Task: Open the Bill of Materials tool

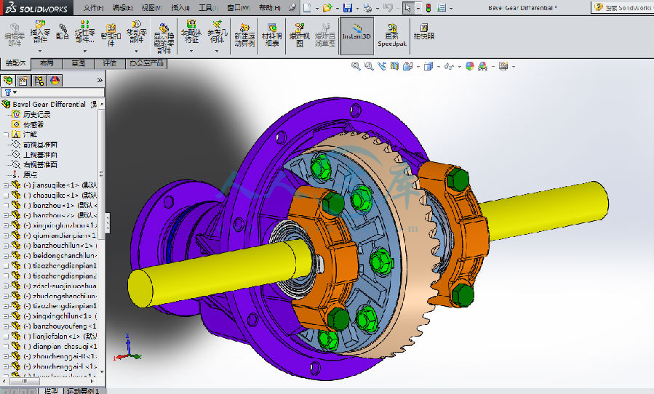Action: tap(271, 32)
